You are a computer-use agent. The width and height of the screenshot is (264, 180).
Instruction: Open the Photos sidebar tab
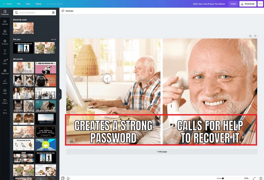(x=5, y=32)
